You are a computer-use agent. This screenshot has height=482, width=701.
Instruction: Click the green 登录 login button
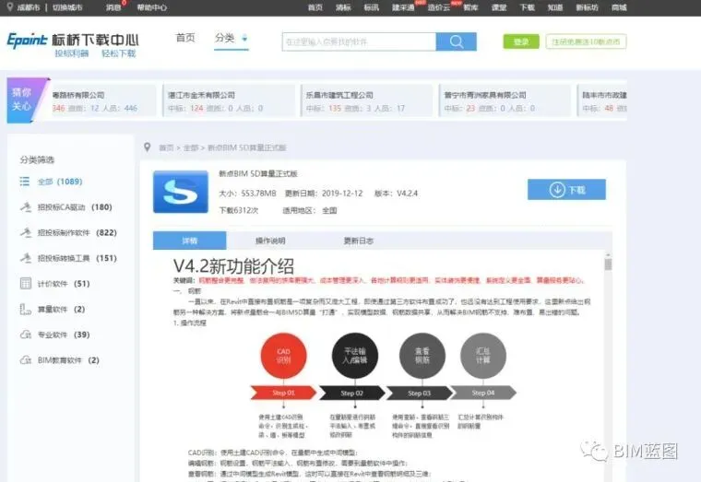pos(521,41)
